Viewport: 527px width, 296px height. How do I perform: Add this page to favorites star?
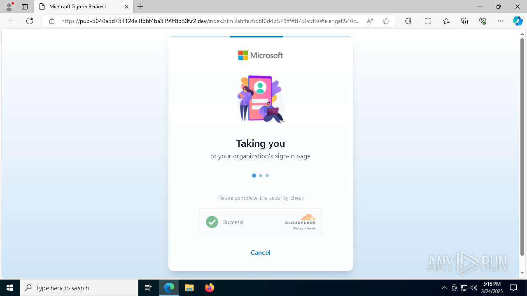coord(386,21)
